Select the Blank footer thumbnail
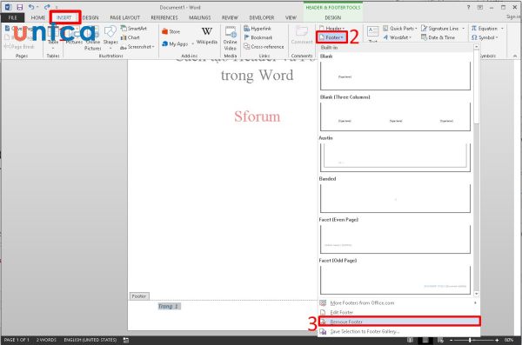This screenshot has width=522, height=345. tap(395, 76)
